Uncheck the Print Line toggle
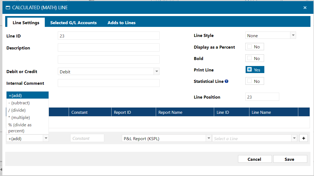The image size is (314, 176). coord(249,70)
